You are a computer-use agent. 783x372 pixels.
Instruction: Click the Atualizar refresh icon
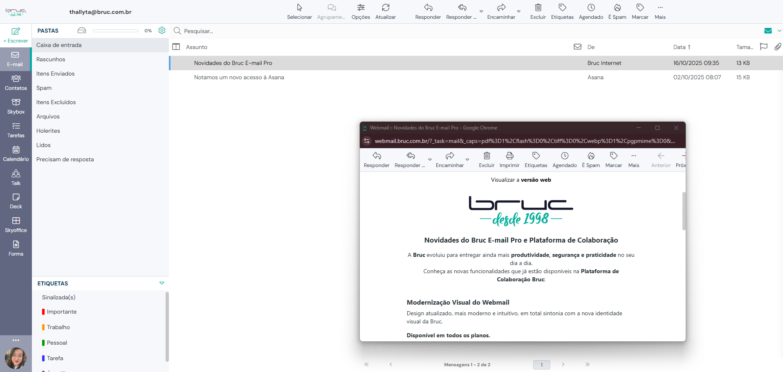(385, 8)
